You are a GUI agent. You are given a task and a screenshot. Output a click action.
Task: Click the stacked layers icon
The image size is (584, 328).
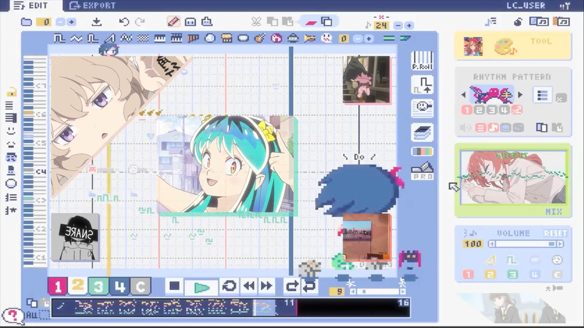(422, 132)
